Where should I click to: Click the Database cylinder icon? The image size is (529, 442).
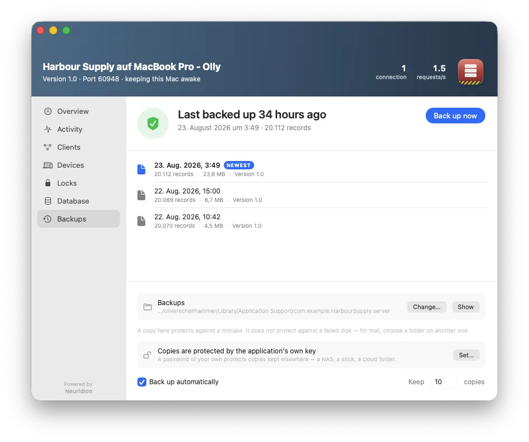(48, 201)
